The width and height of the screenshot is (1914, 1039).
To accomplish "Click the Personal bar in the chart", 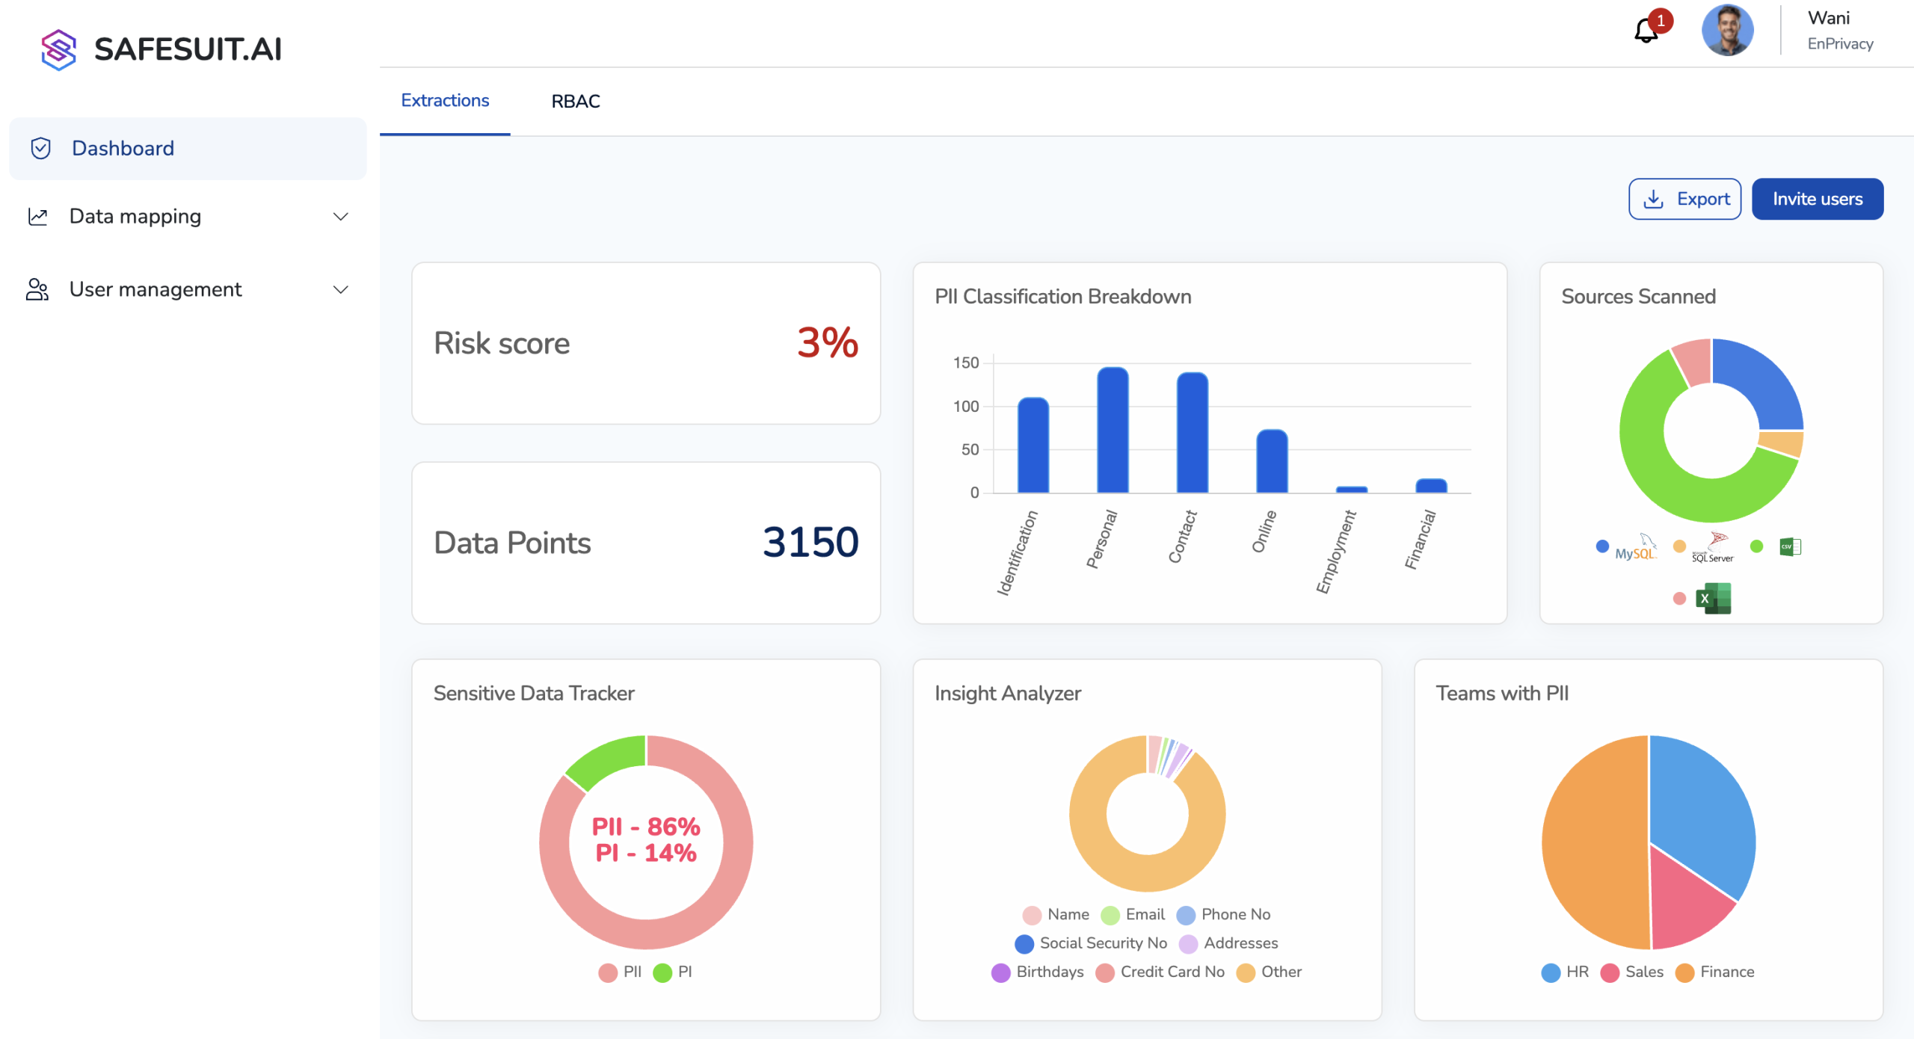I will click(1113, 430).
